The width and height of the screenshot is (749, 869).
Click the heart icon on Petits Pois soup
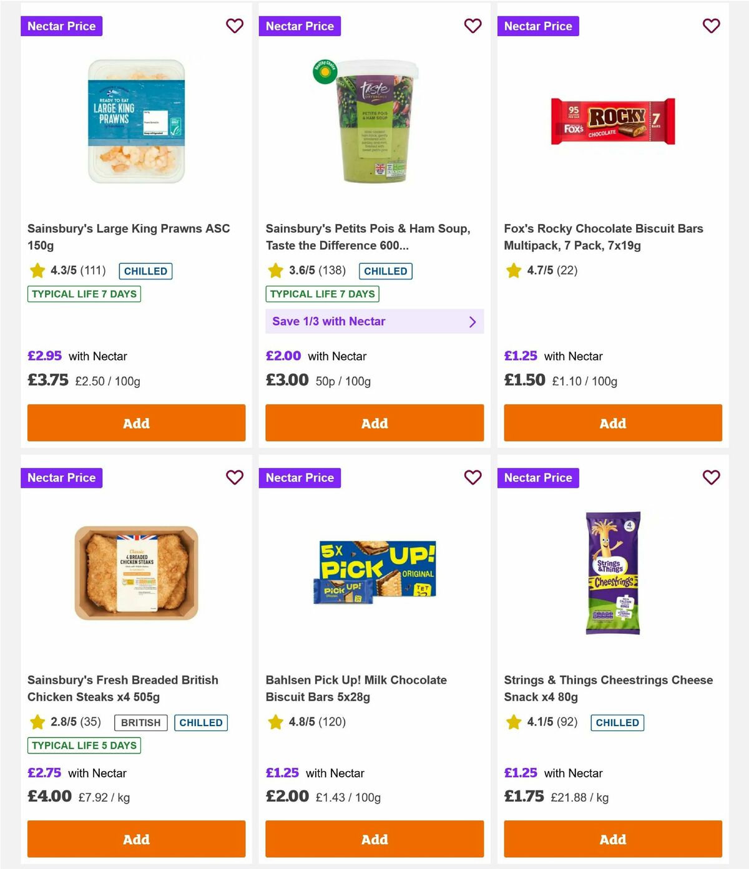472,26
